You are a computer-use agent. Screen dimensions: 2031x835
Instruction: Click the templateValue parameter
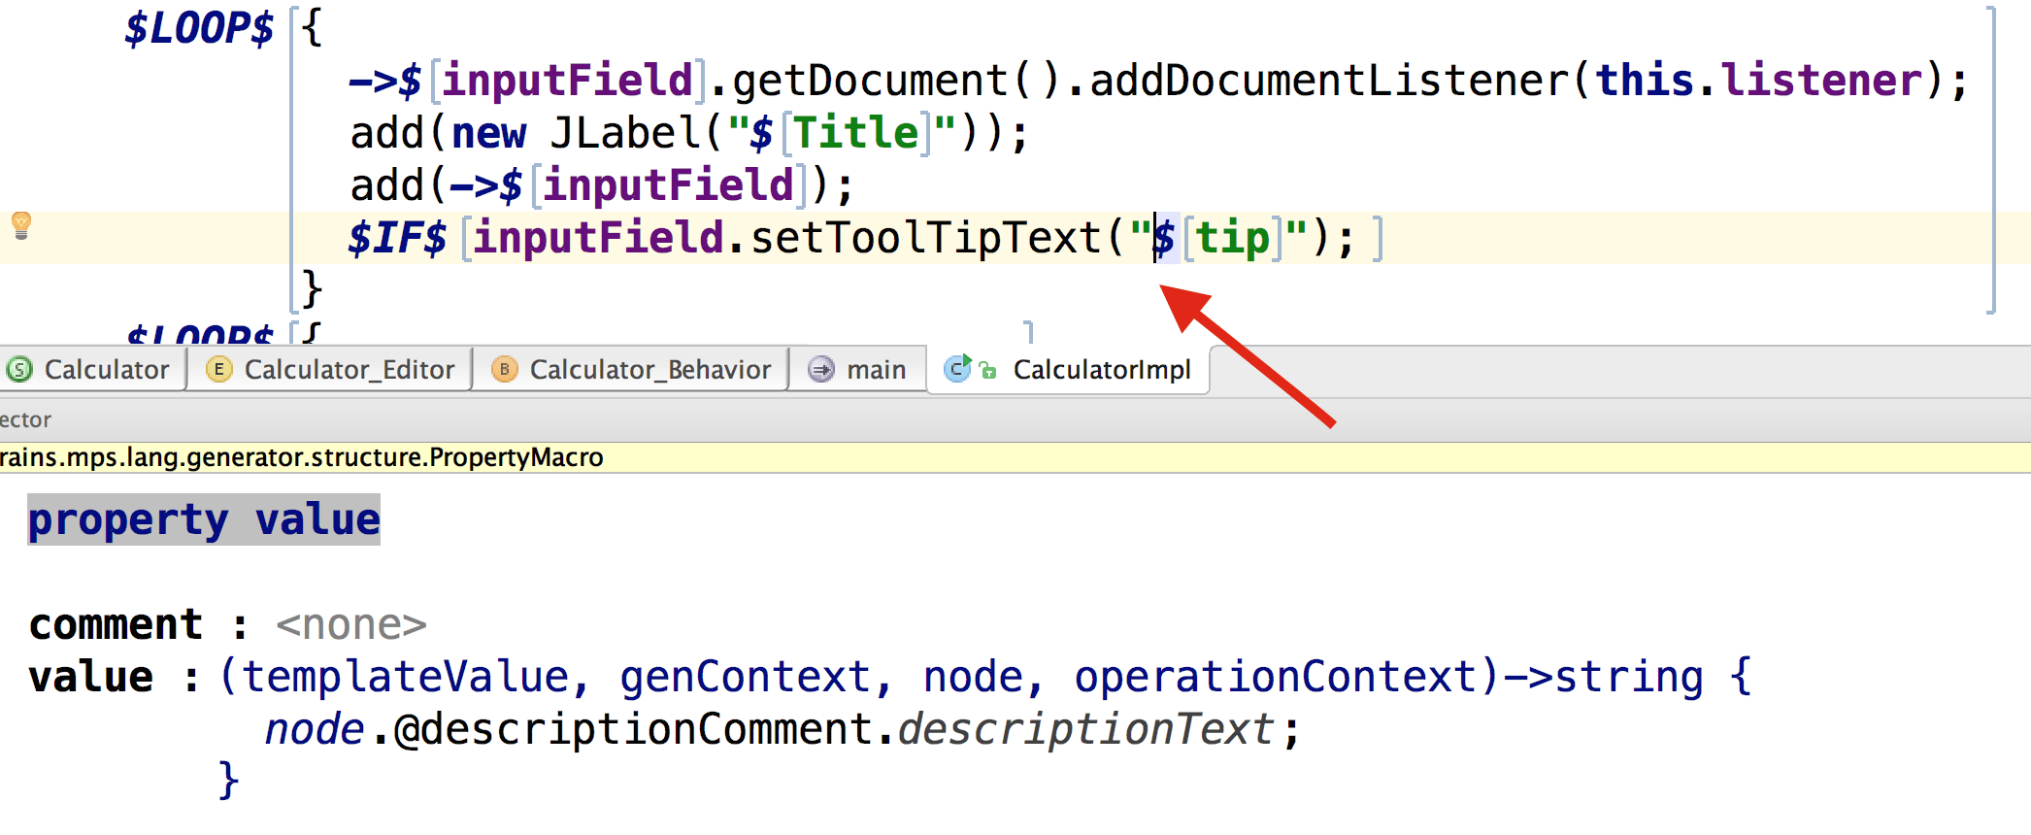click(x=406, y=677)
